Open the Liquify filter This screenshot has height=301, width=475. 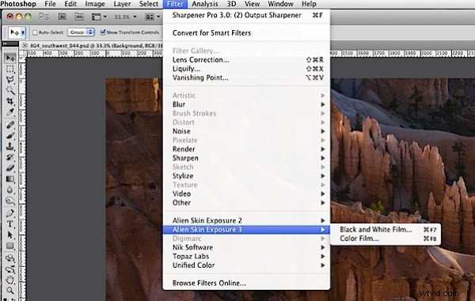click(246, 69)
